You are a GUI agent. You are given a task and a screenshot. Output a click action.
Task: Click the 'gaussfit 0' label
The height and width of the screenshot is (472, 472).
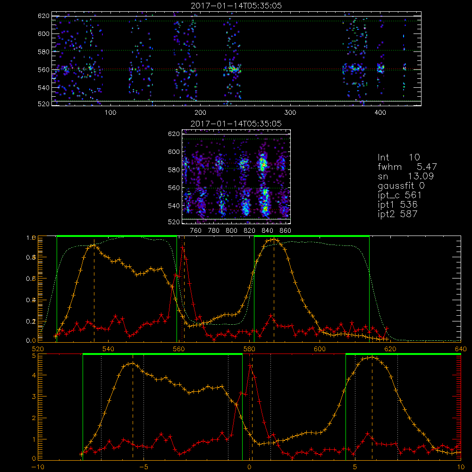(x=401, y=185)
